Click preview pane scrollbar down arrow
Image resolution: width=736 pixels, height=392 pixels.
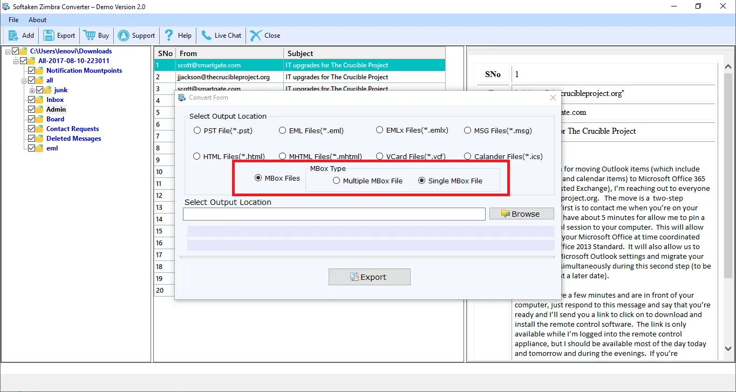pos(727,349)
